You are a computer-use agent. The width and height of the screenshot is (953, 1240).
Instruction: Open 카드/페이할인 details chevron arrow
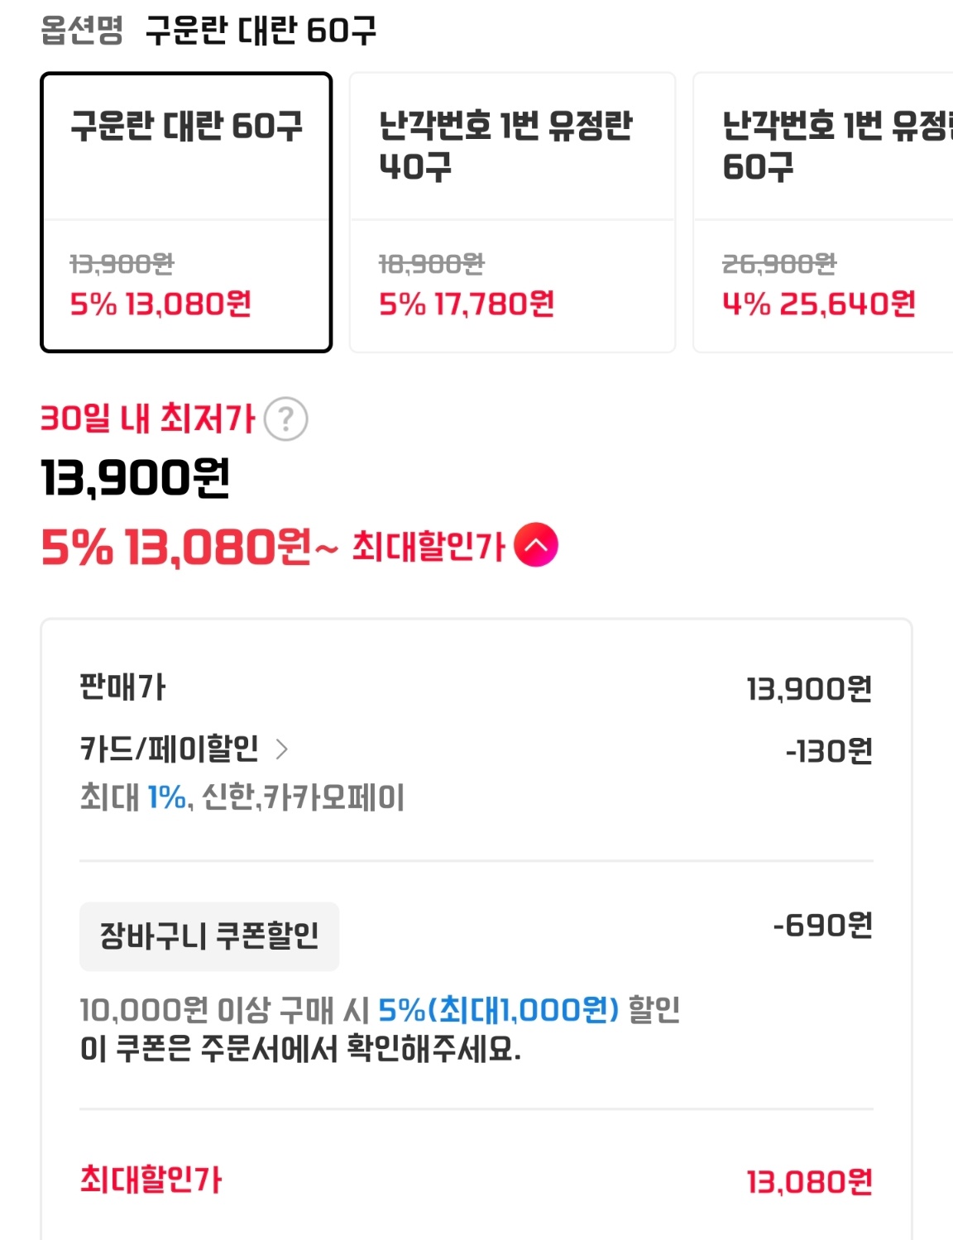(281, 749)
